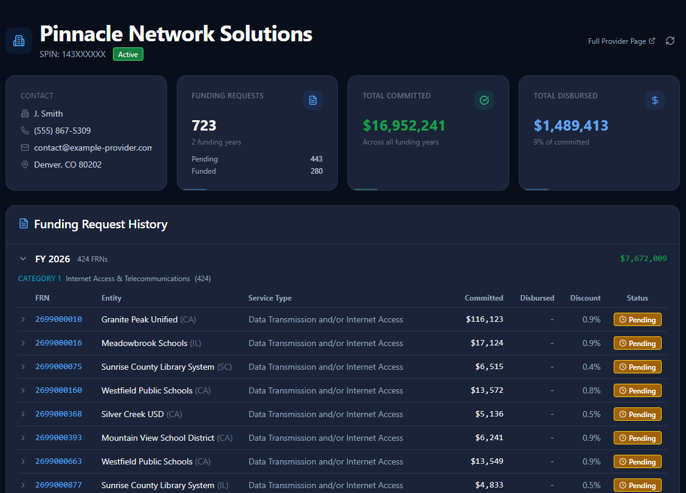The image size is (686, 493).
Task: Click the dollar icon in Total Disbursed card
Action: pos(655,100)
